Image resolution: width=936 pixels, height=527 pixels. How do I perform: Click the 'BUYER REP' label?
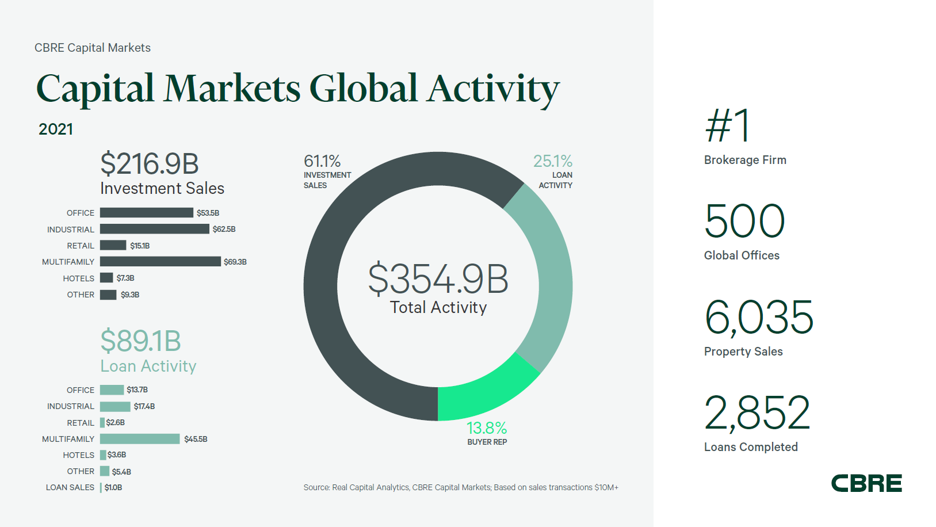click(x=487, y=442)
